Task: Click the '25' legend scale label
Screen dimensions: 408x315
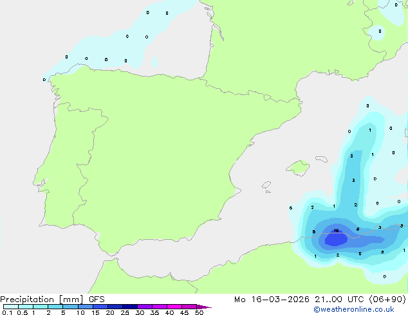Action: (125, 312)
